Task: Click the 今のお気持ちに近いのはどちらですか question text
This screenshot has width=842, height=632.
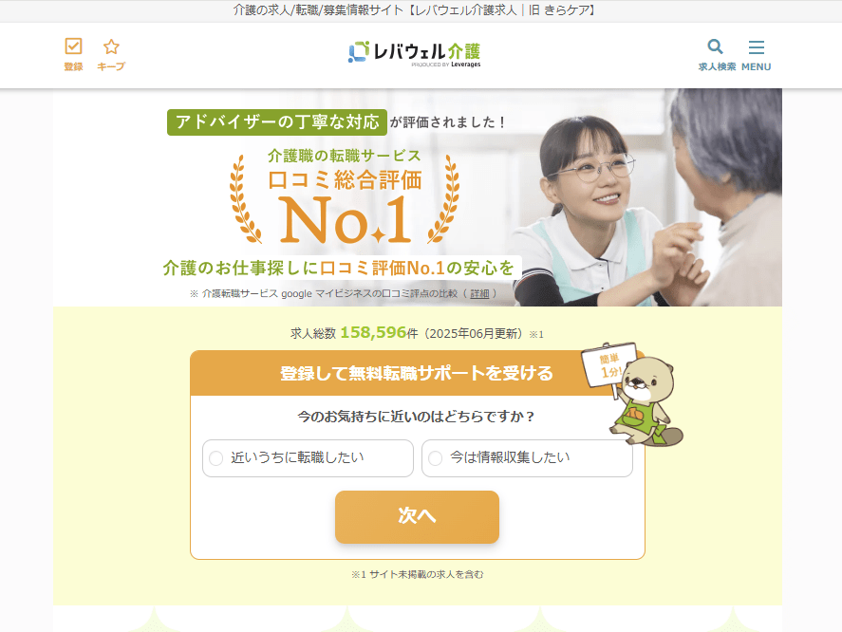Action: click(x=417, y=417)
